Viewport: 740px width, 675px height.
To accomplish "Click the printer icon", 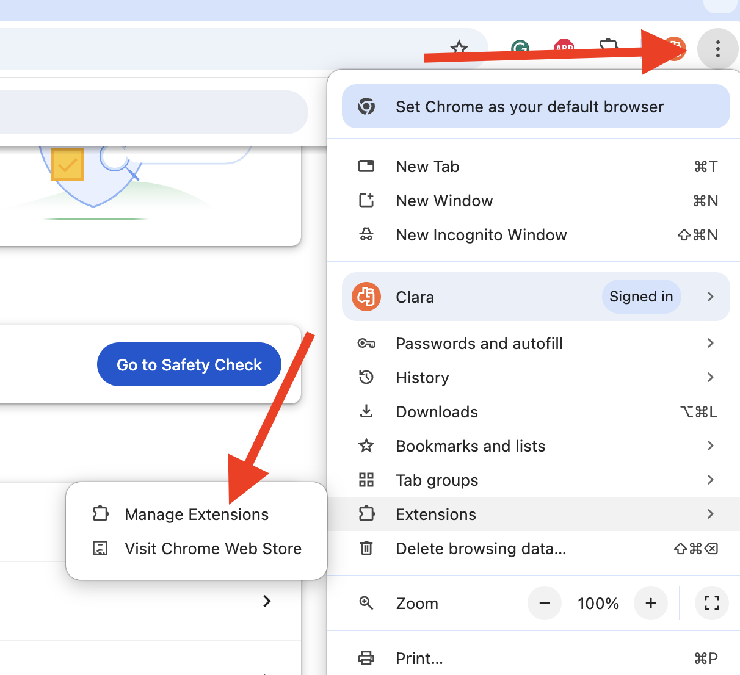I will pyautogui.click(x=366, y=658).
